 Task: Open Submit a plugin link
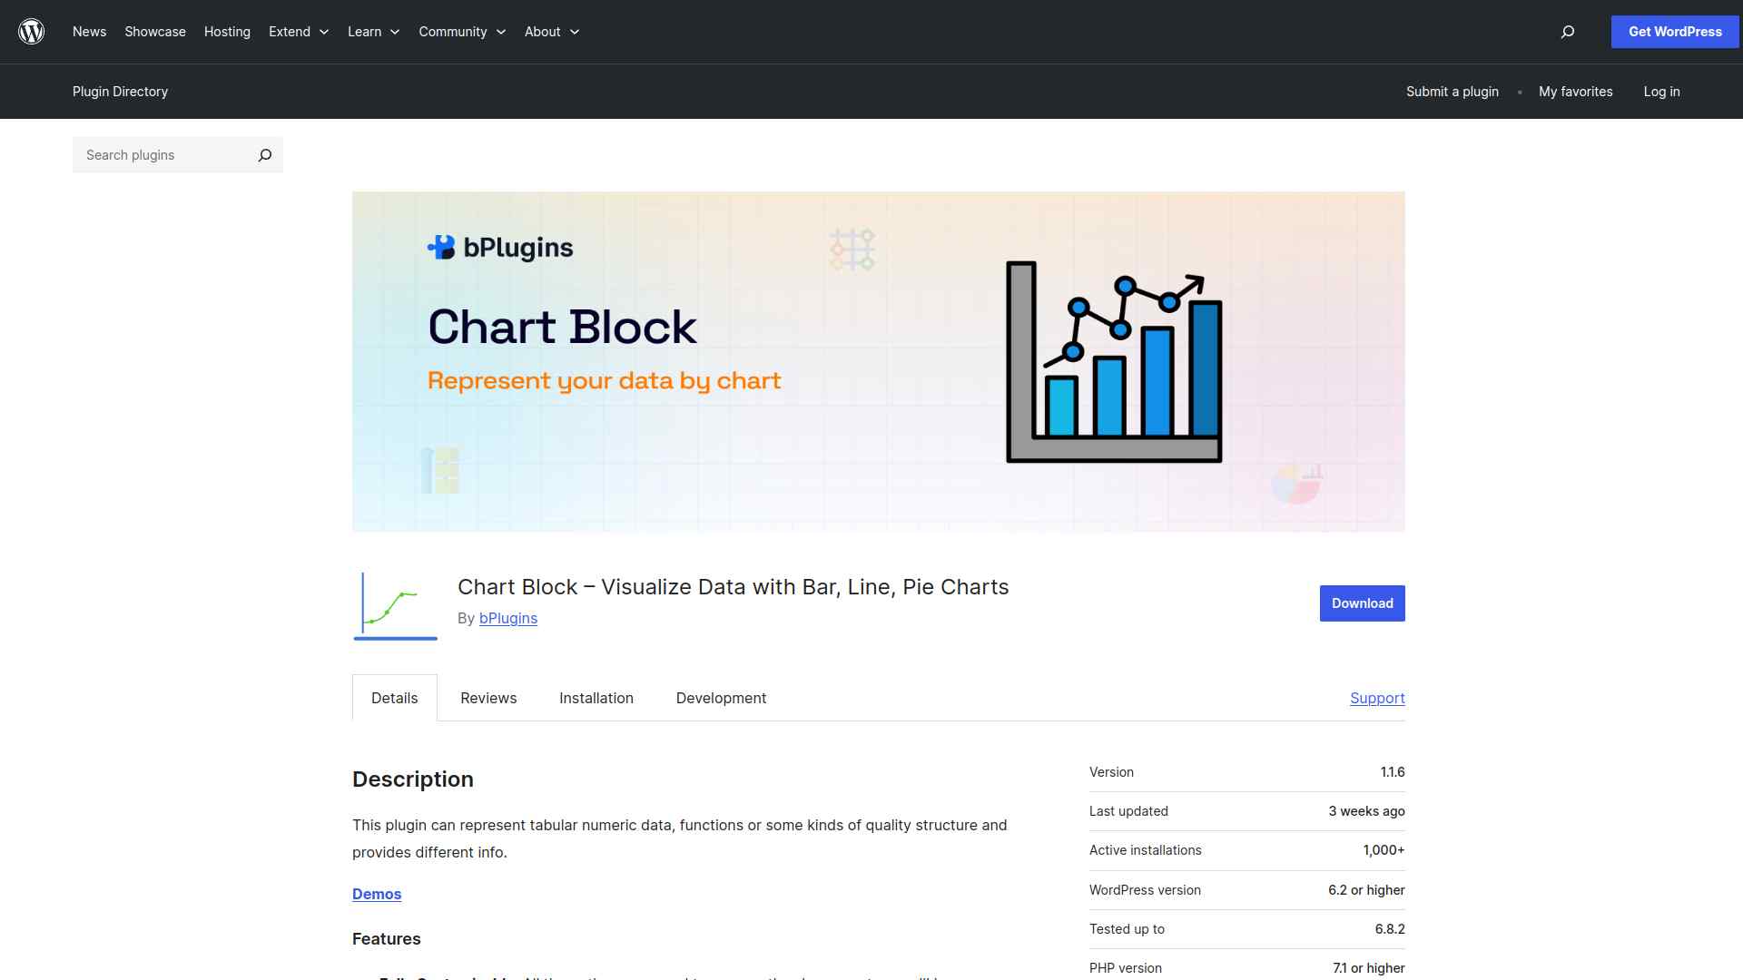[1452, 92]
